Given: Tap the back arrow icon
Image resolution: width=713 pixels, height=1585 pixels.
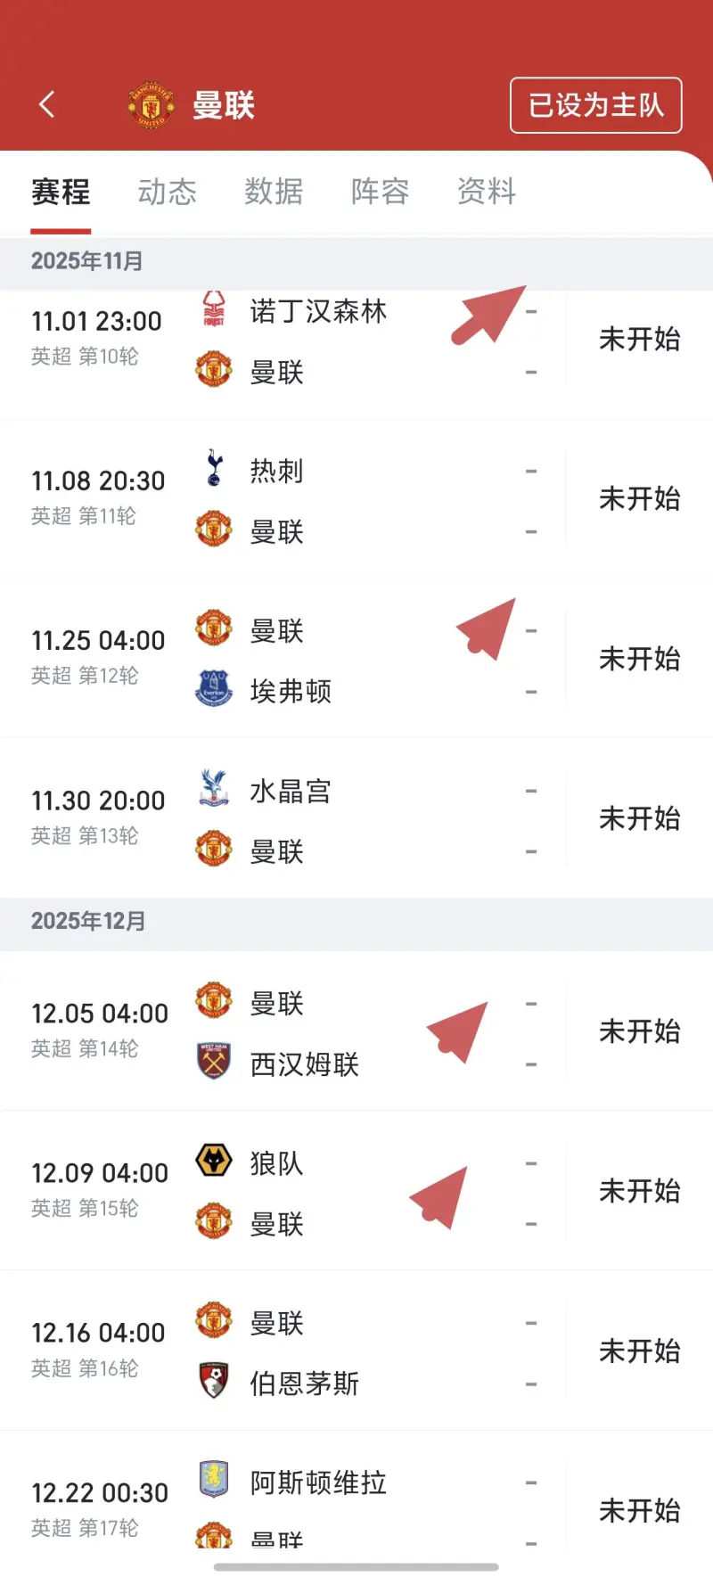Looking at the screenshot, I should tap(47, 105).
